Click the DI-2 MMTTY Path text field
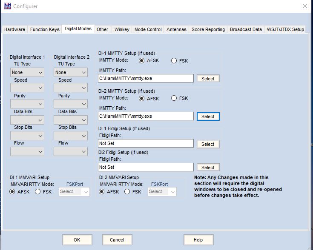The width and height of the screenshot is (313, 250). coord(146,116)
